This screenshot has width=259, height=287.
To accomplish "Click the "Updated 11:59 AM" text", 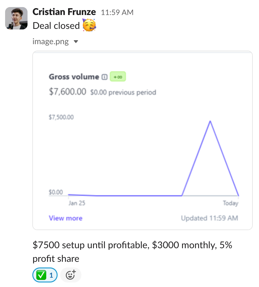I will tap(209, 218).
